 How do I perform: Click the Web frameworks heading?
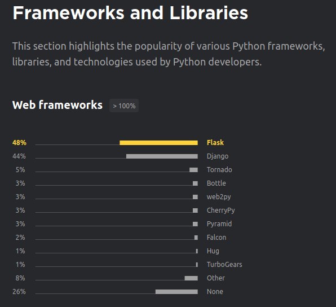click(58, 105)
